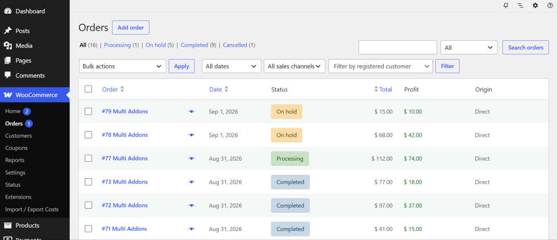The width and height of the screenshot is (557, 240).
Task: Open the Dashboard menu icon
Action: 7,11
